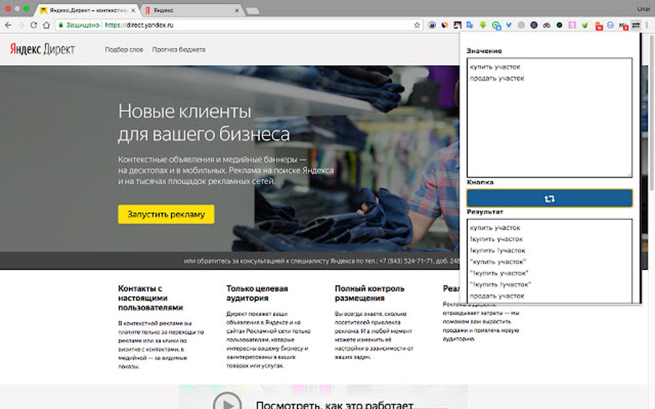Click the browser forward arrow
655x409 pixels.
coord(21,25)
